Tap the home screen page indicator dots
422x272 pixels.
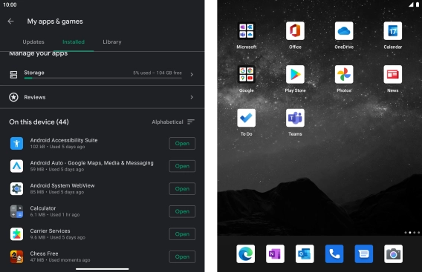coord(412,233)
